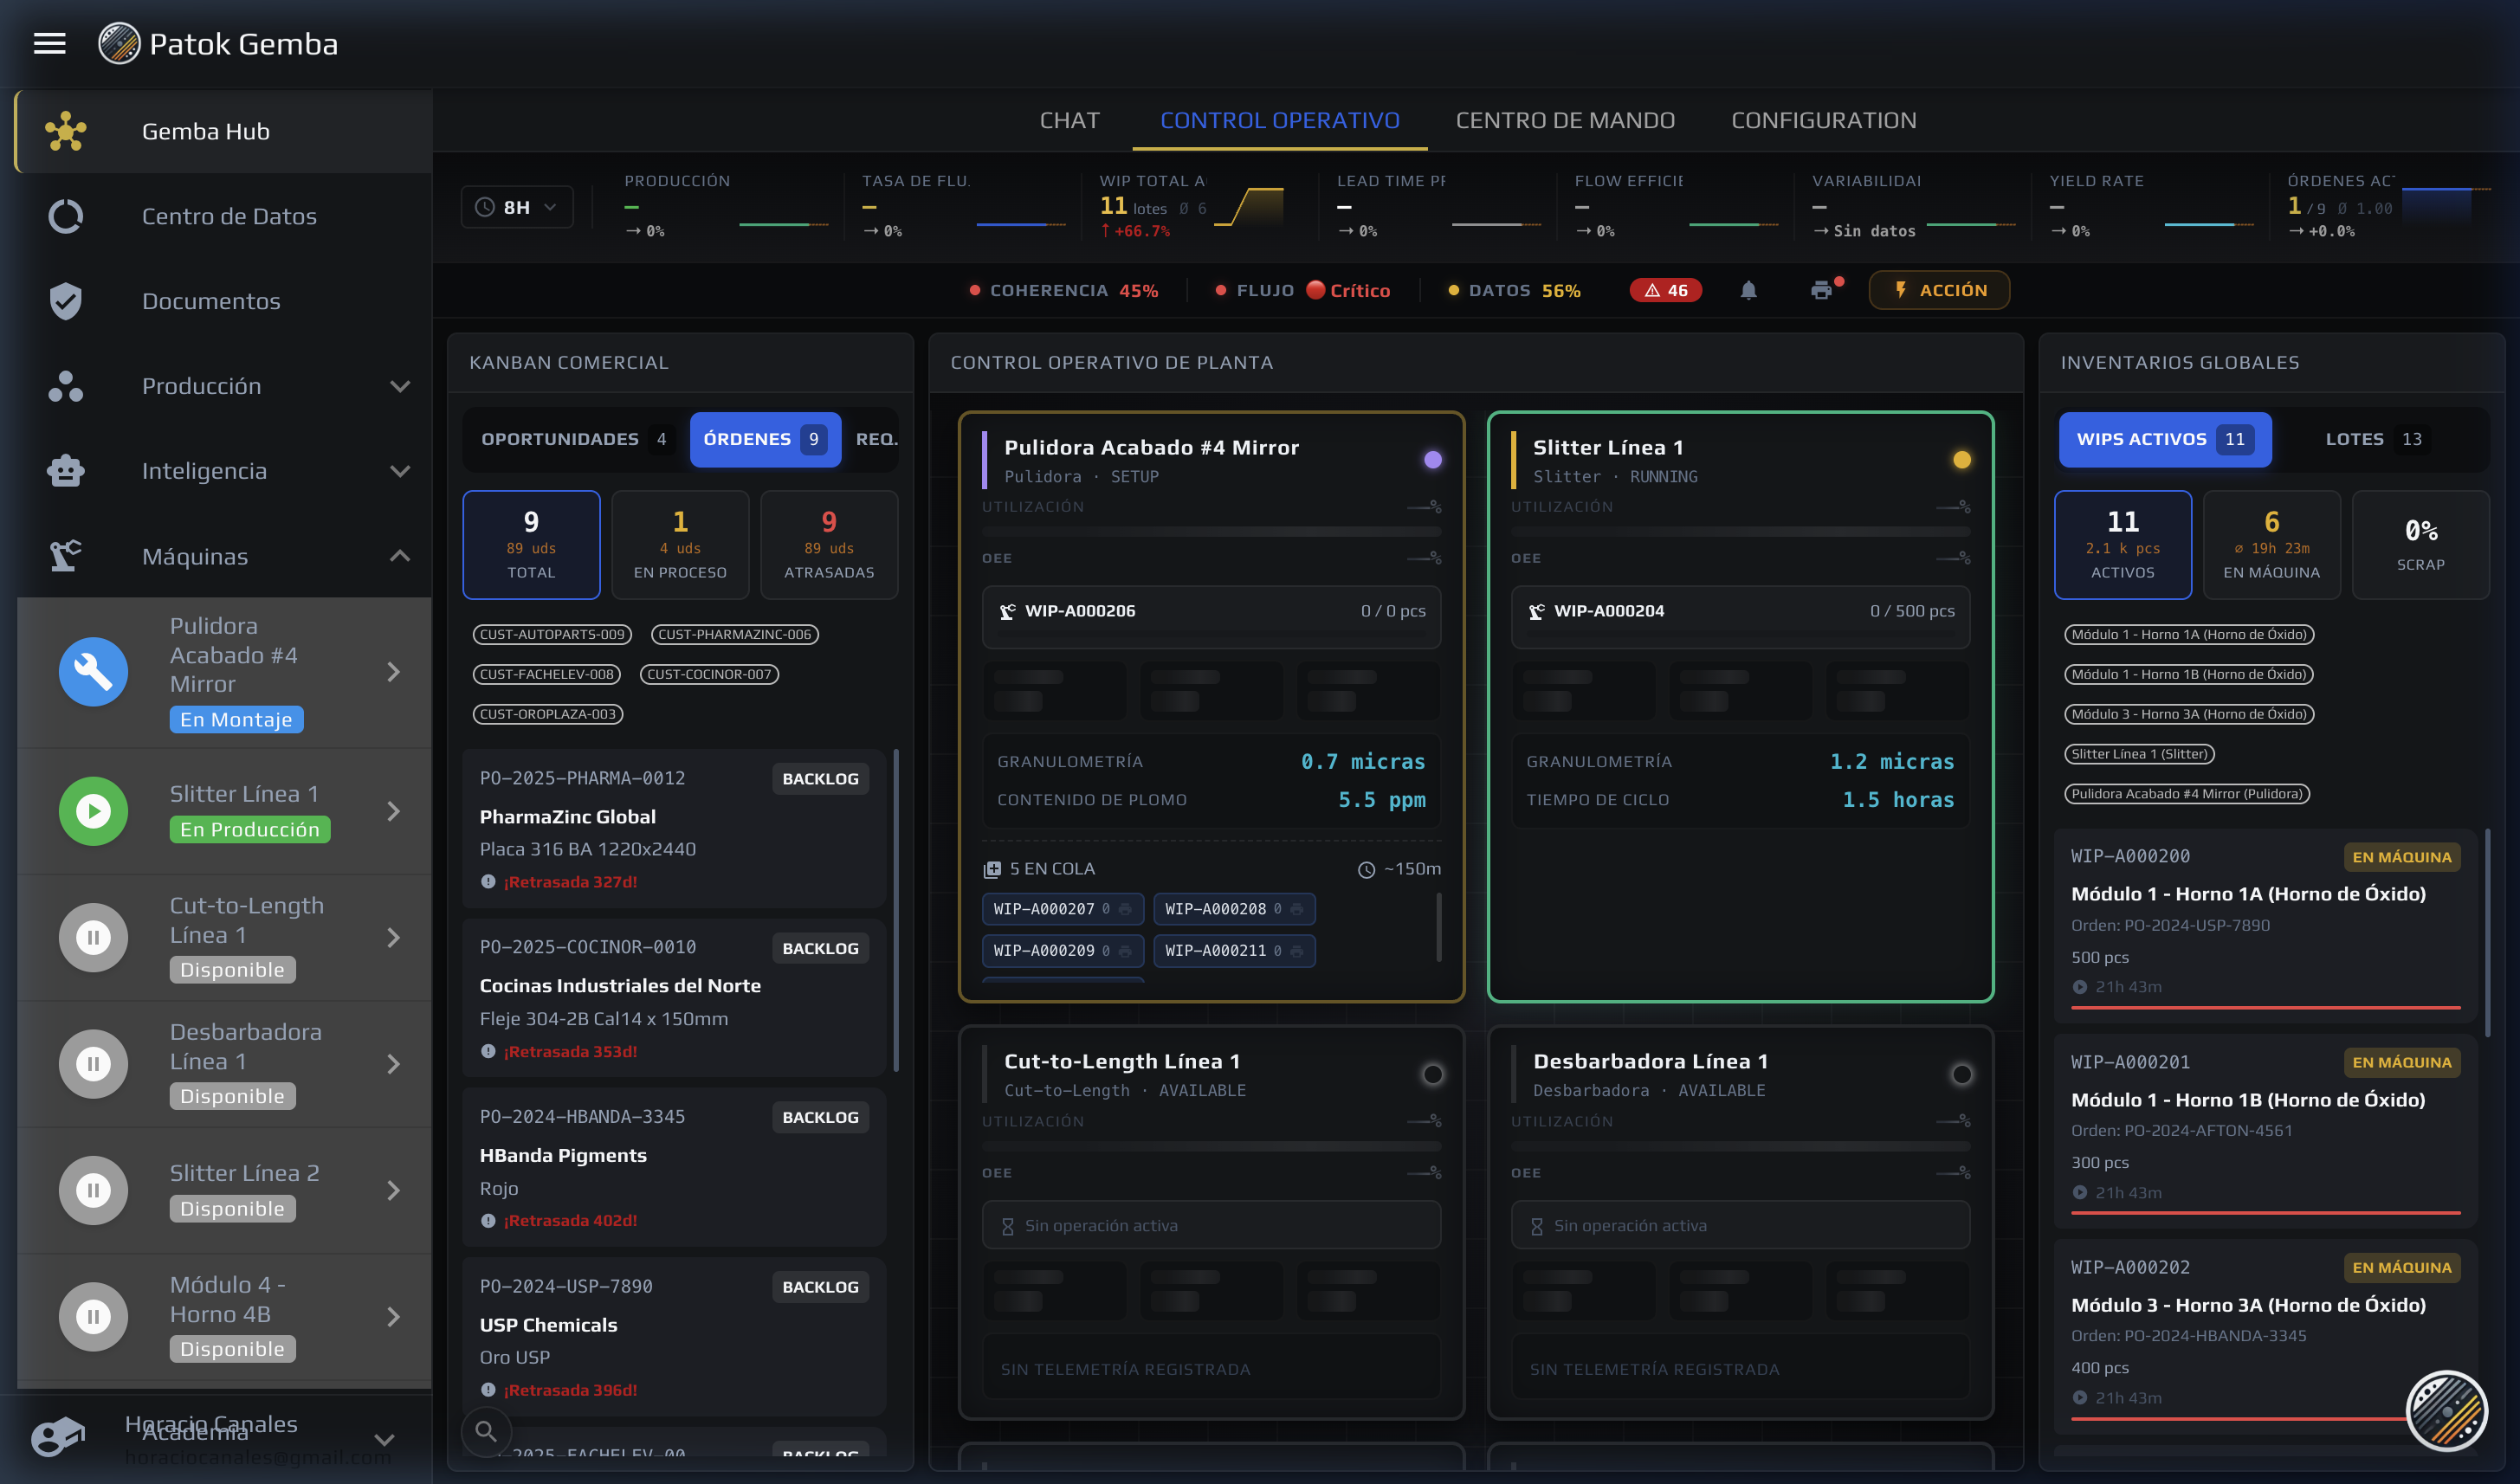The image size is (2520, 1484).
Task: Open the 8H time range dropdown
Action: 516,207
